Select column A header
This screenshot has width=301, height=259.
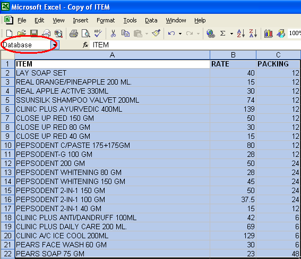[113, 55]
